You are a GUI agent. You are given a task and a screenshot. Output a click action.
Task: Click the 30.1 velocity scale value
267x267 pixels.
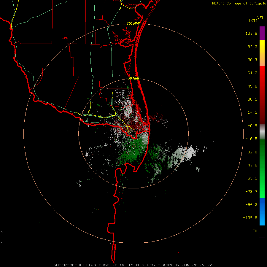point(252,99)
